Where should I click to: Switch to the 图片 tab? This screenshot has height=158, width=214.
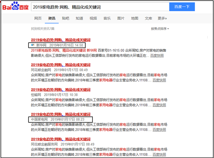point(121,18)
